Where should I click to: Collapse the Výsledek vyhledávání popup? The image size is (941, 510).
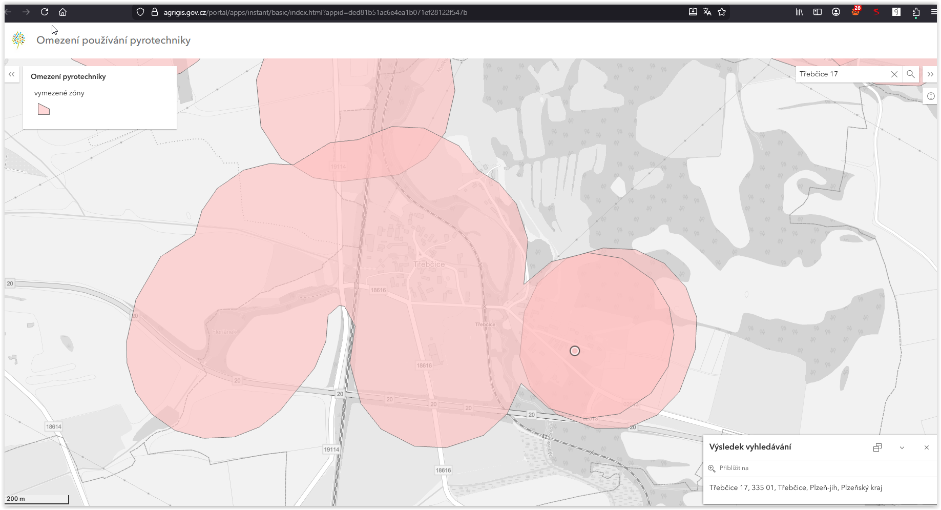902,447
